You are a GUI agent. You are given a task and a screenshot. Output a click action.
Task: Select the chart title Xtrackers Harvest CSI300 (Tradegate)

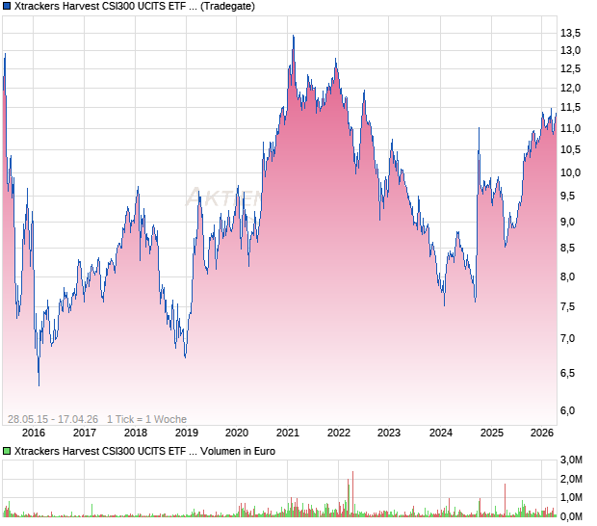click(135, 6)
